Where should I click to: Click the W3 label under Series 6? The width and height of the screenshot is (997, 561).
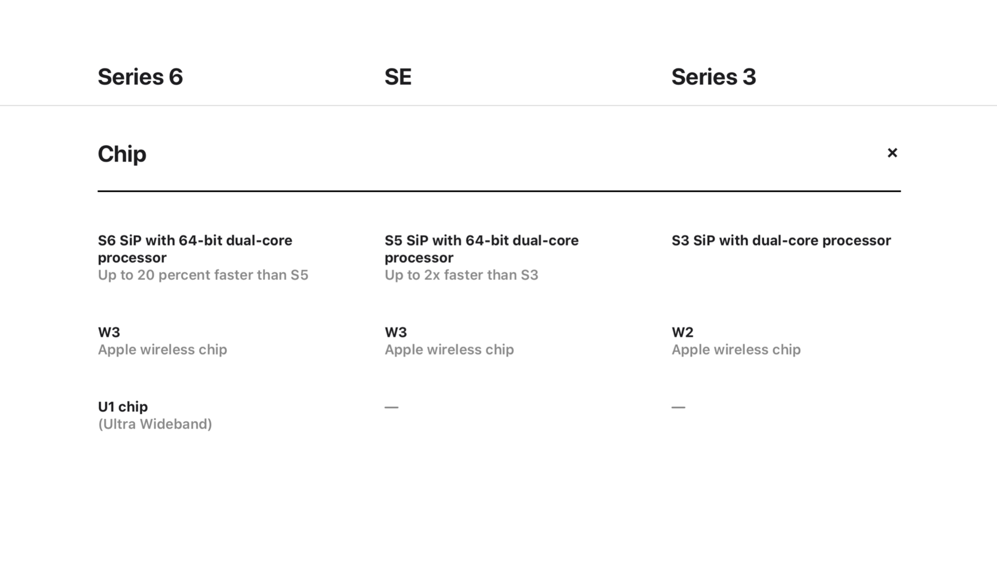[x=109, y=332]
